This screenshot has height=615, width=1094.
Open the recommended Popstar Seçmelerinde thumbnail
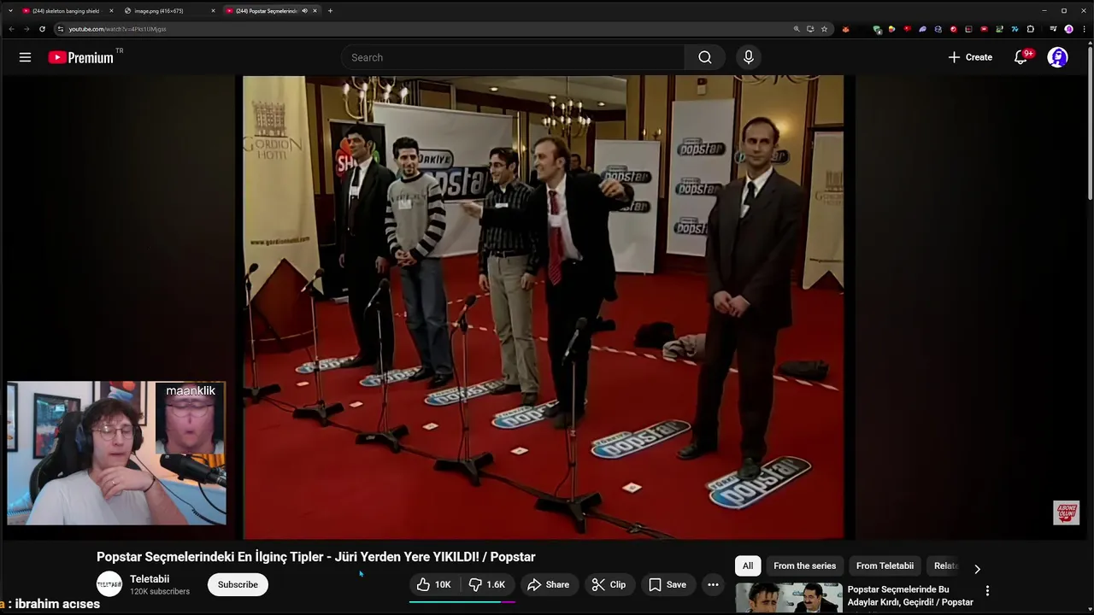pyautogui.click(x=789, y=598)
